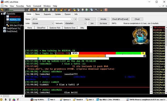Click the chat window vertical scrollbar
This screenshot has height=101, width=167.
[151, 60]
